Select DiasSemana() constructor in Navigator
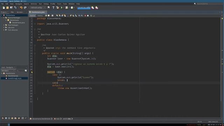The image size is (224, 126). coord(13,76)
